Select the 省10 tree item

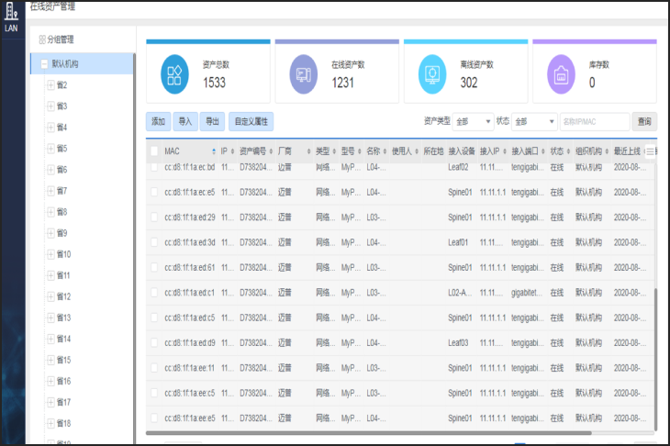(x=63, y=254)
